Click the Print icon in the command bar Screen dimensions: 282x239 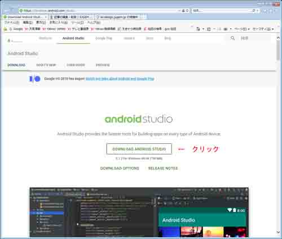click(226, 29)
